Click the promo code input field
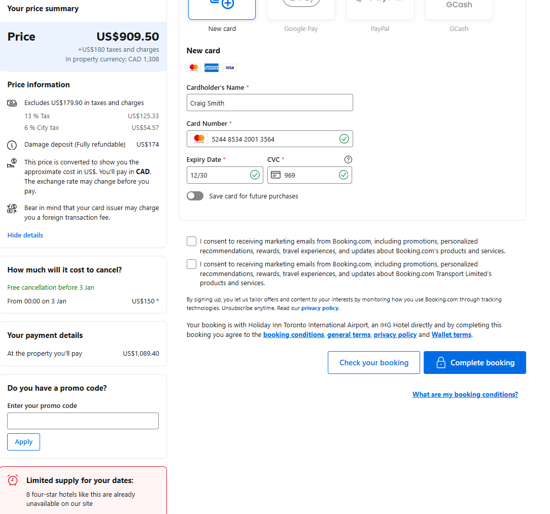The height and width of the screenshot is (514, 550). (x=83, y=421)
